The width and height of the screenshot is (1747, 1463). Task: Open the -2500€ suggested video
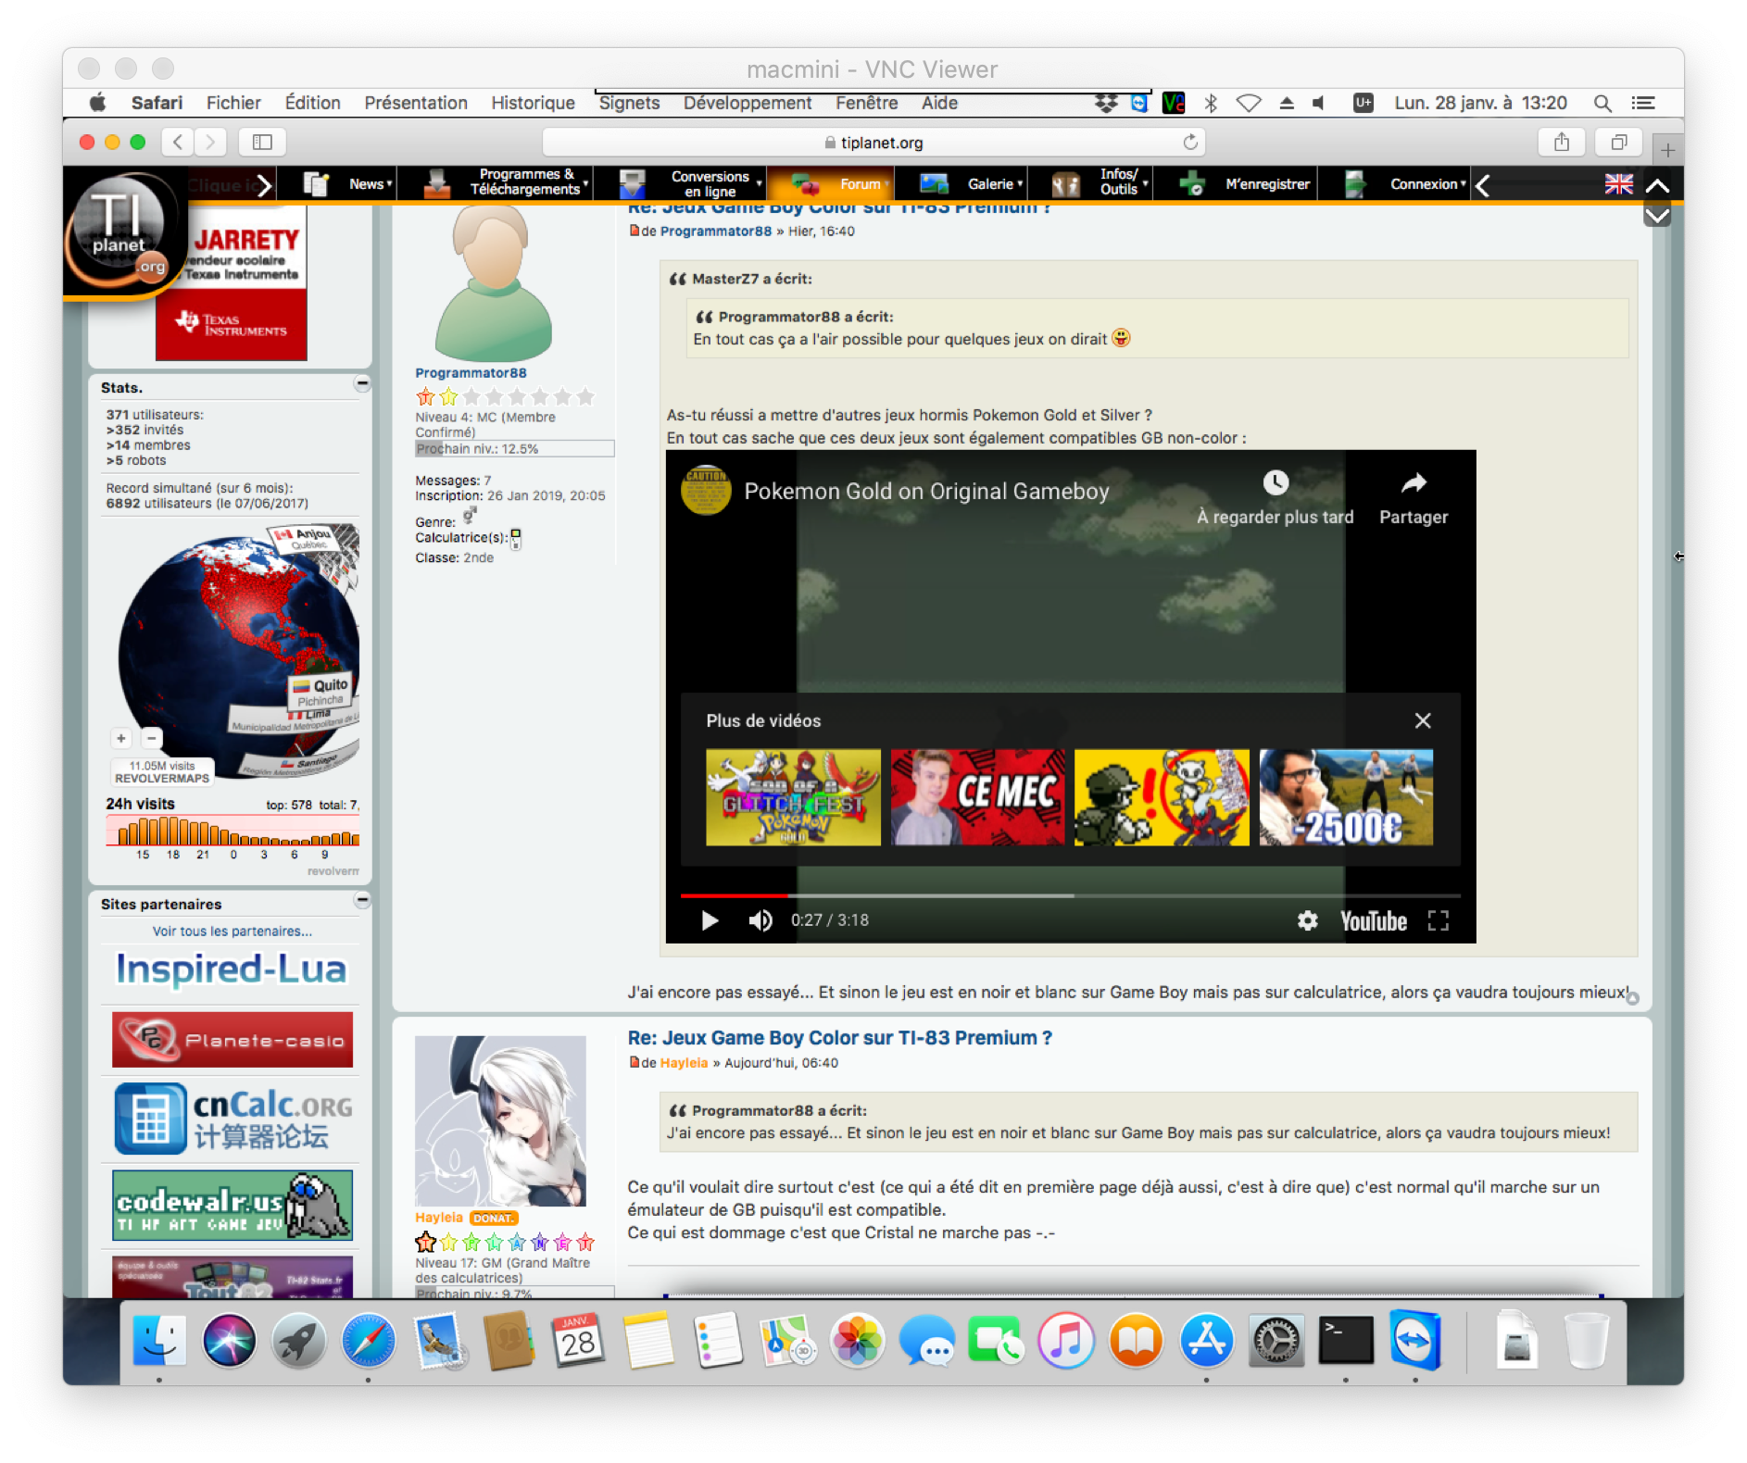tap(1346, 797)
